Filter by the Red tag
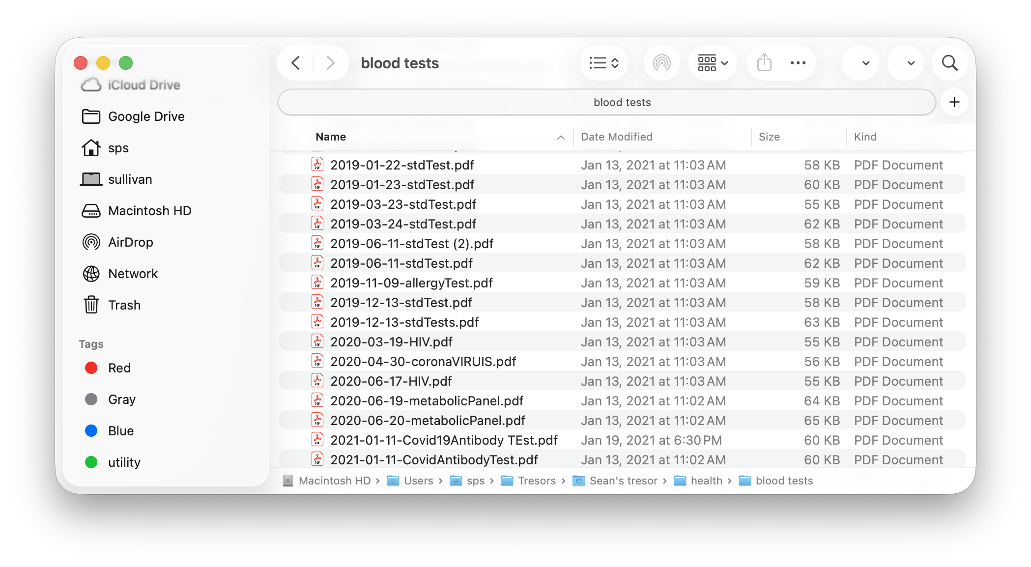Screen dimensions: 1031x567 pyautogui.click(x=108, y=368)
